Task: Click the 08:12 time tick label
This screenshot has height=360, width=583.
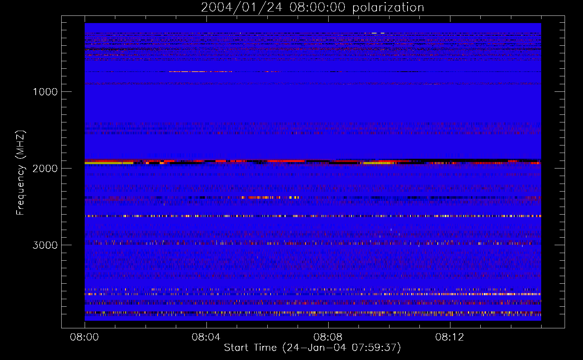Action: click(x=450, y=337)
